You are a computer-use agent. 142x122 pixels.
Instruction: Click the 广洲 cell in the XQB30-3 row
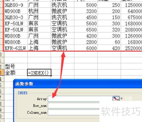(x=39, y=17)
